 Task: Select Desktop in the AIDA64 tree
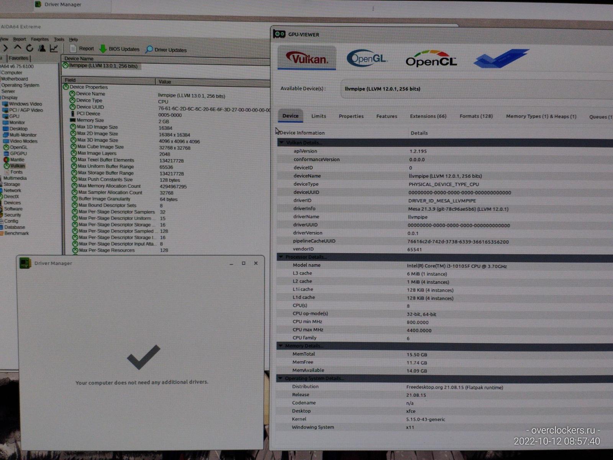[x=15, y=129]
